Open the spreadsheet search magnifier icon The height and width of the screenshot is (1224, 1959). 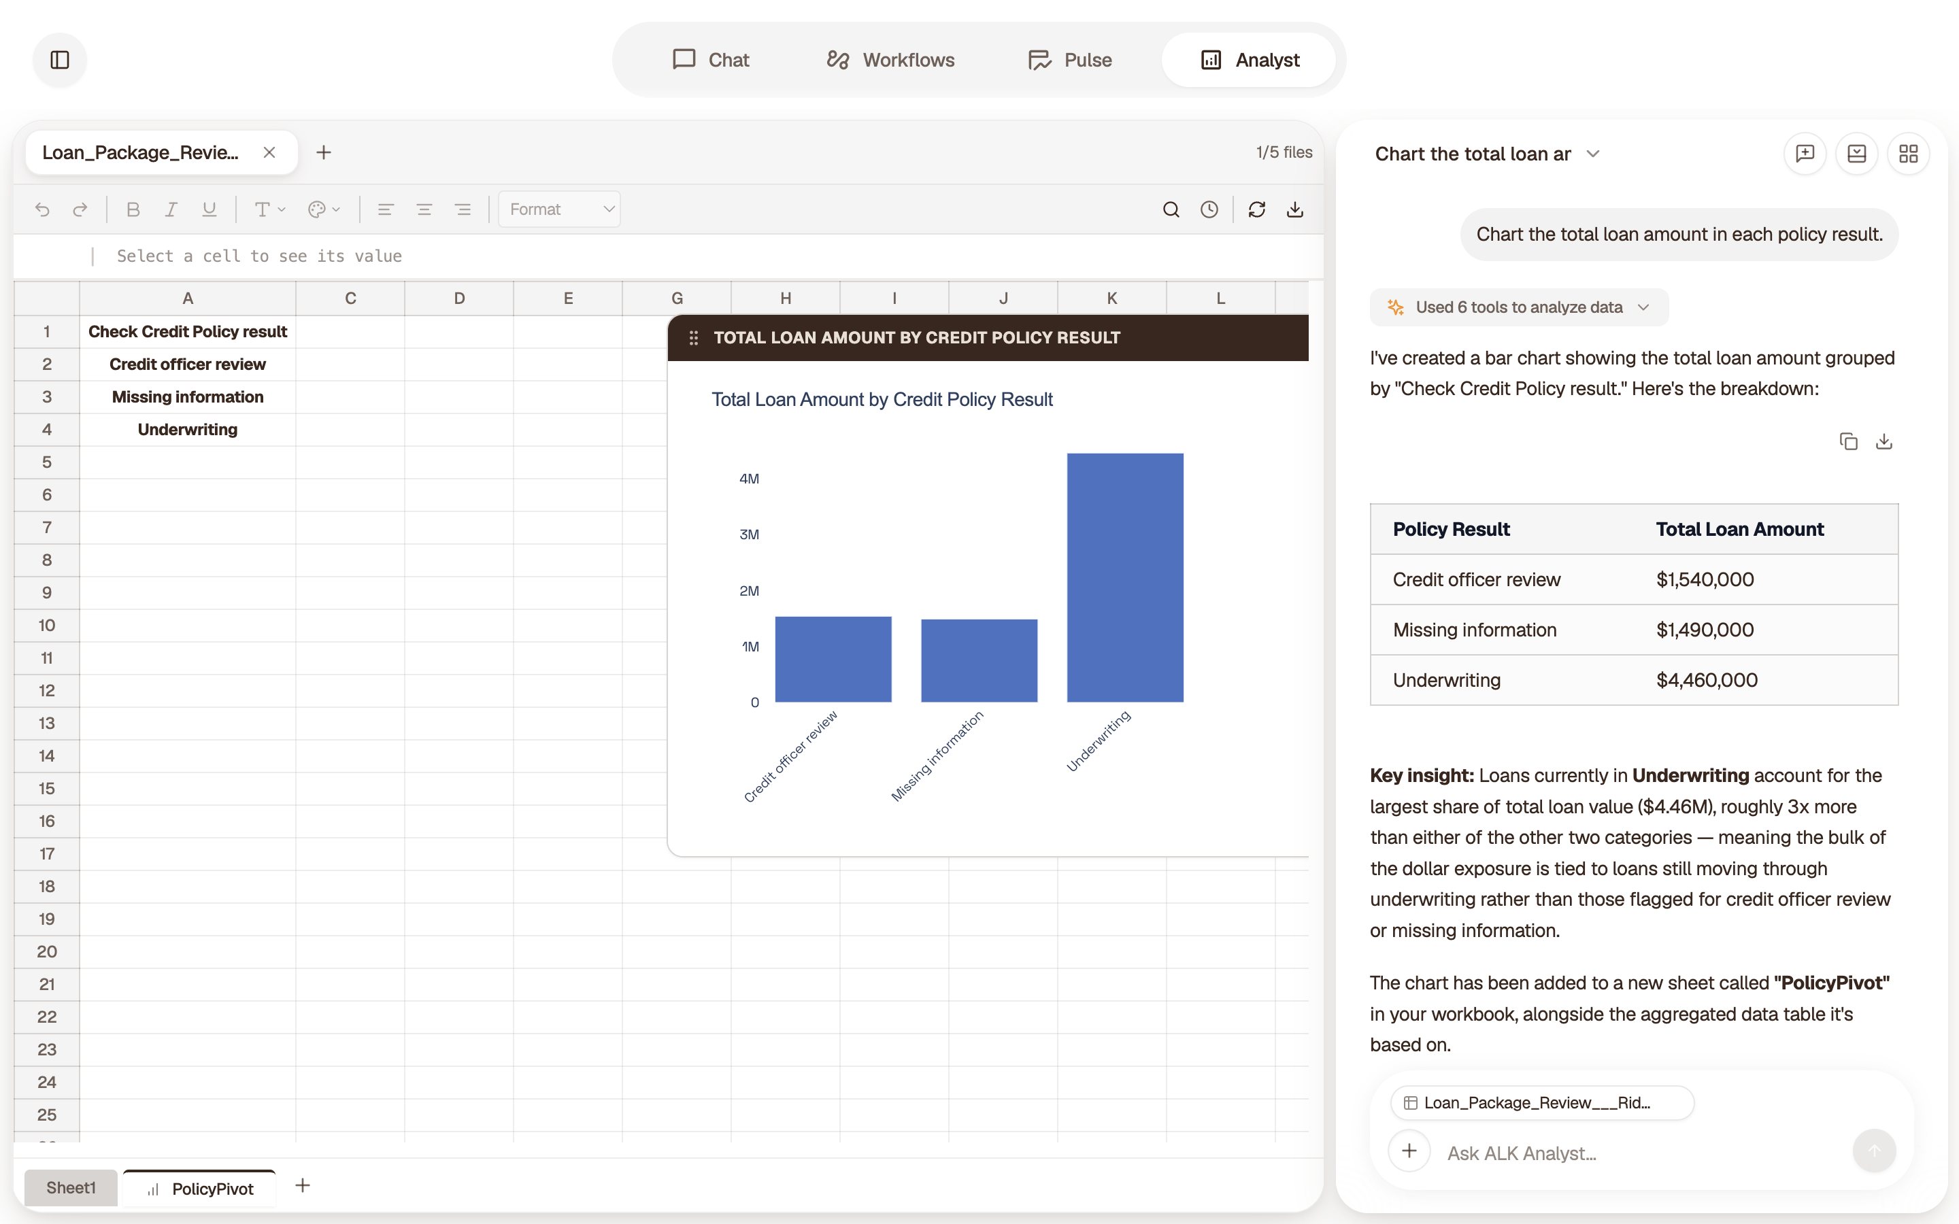click(x=1171, y=209)
